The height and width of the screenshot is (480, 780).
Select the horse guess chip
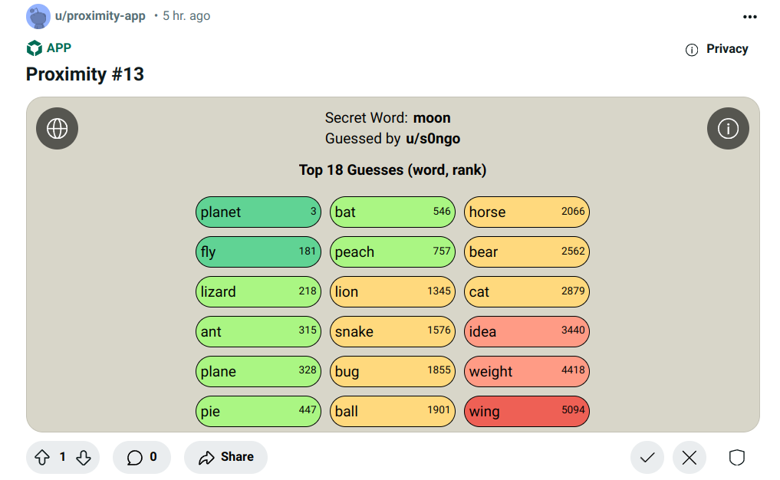tap(526, 212)
